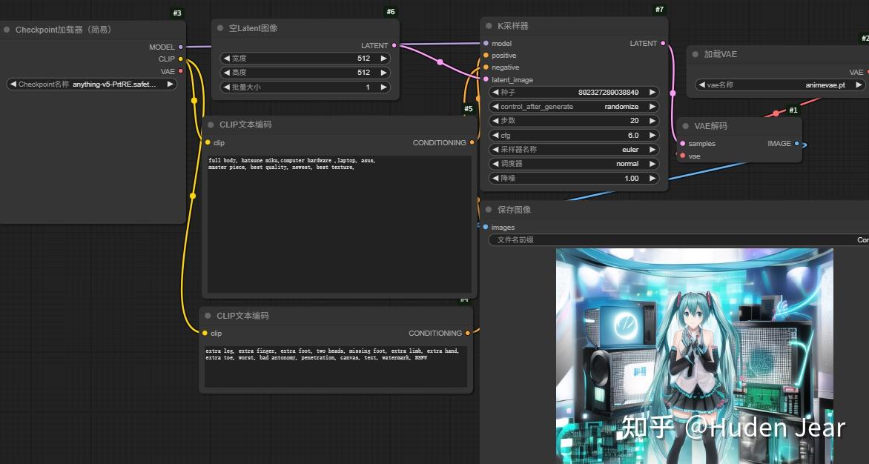Click the 降噪 1.00 value slider
This screenshot has height=464, width=869.
574,179
